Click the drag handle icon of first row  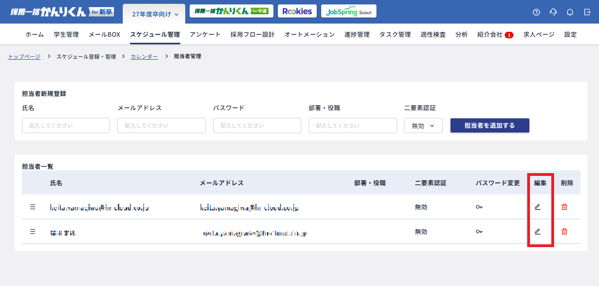coord(32,207)
